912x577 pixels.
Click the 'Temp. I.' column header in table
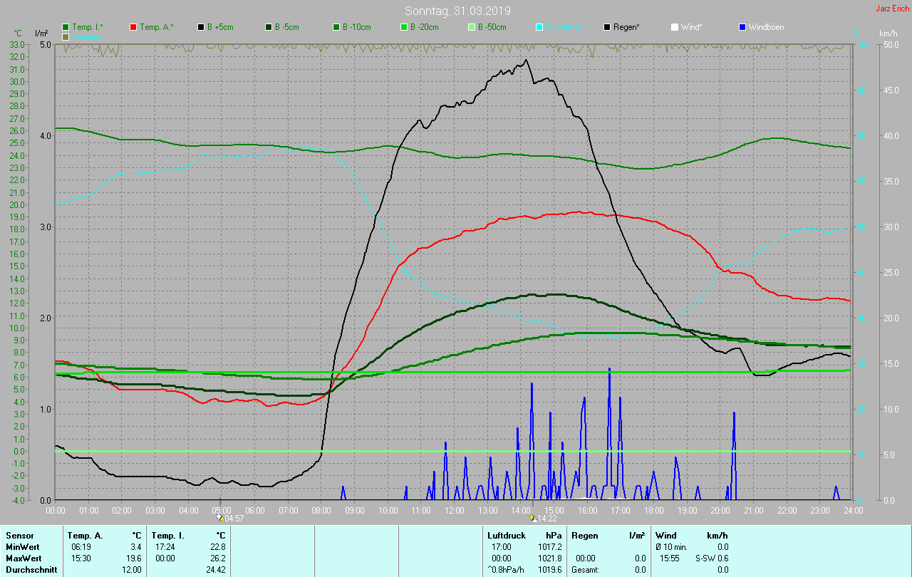pyautogui.click(x=167, y=536)
